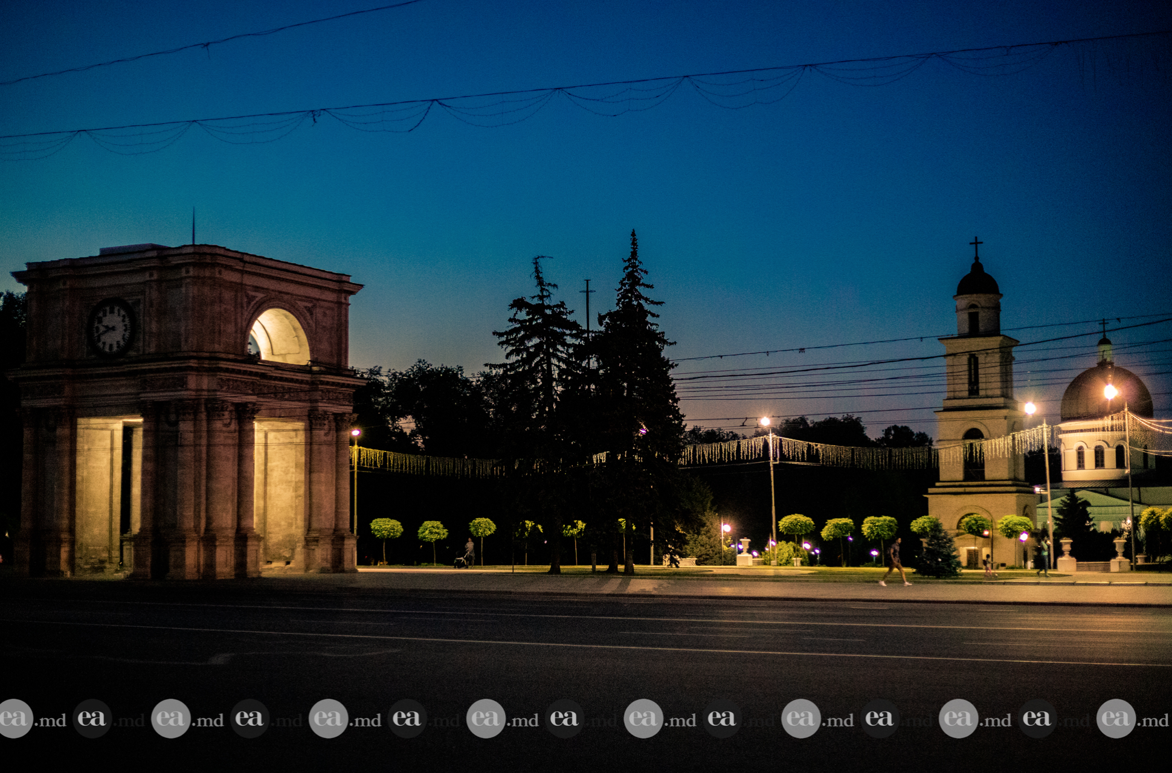The height and width of the screenshot is (773, 1172).
Task: Click the rightmost ea.md watermark logo
Action: tap(1116, 719)
